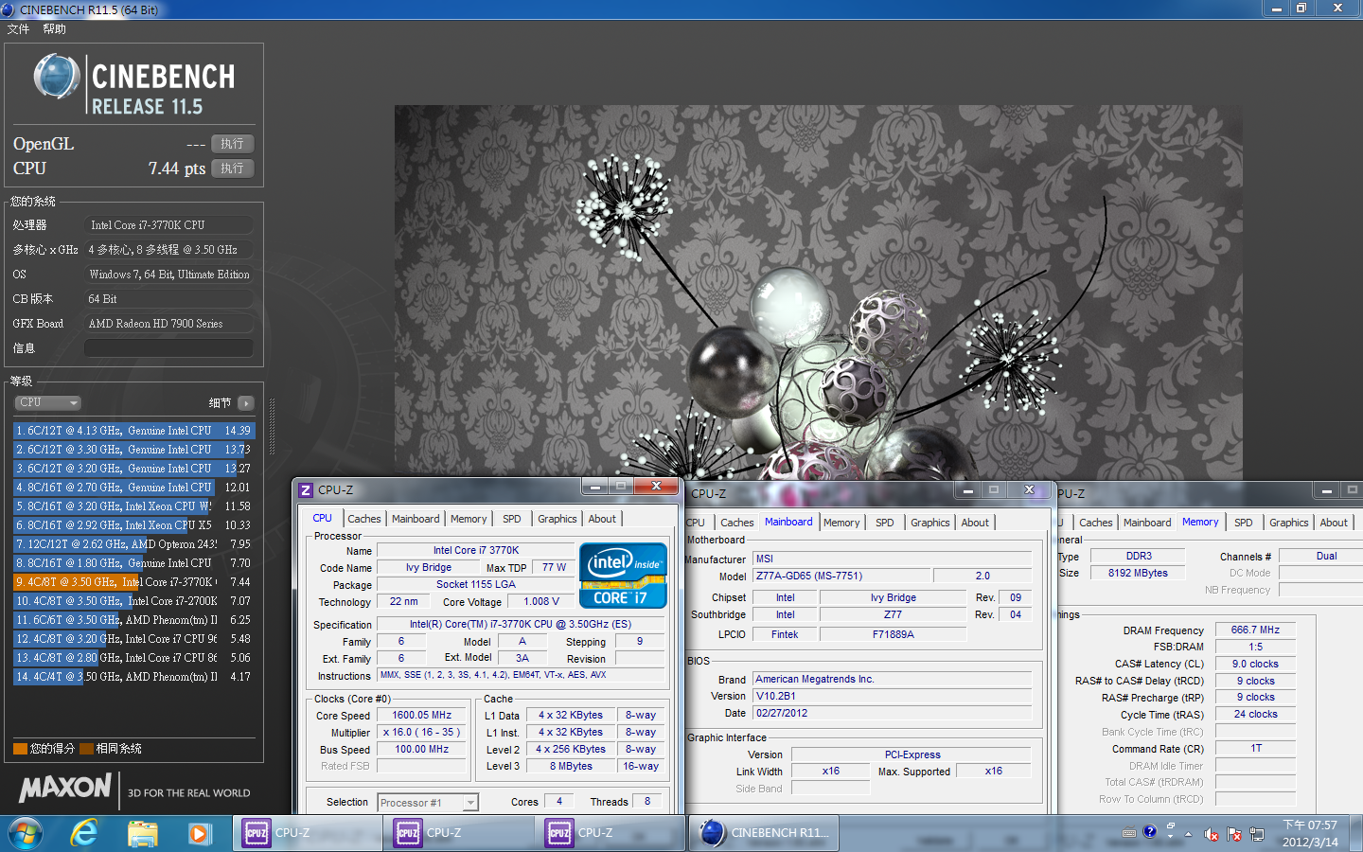Click Core Voltage 1.008 V value

pos(541,602)
